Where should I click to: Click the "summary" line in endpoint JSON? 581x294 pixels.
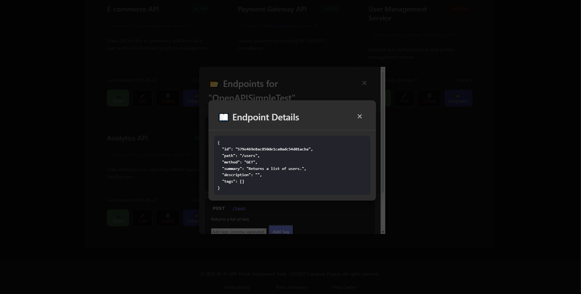coord(264,169)
